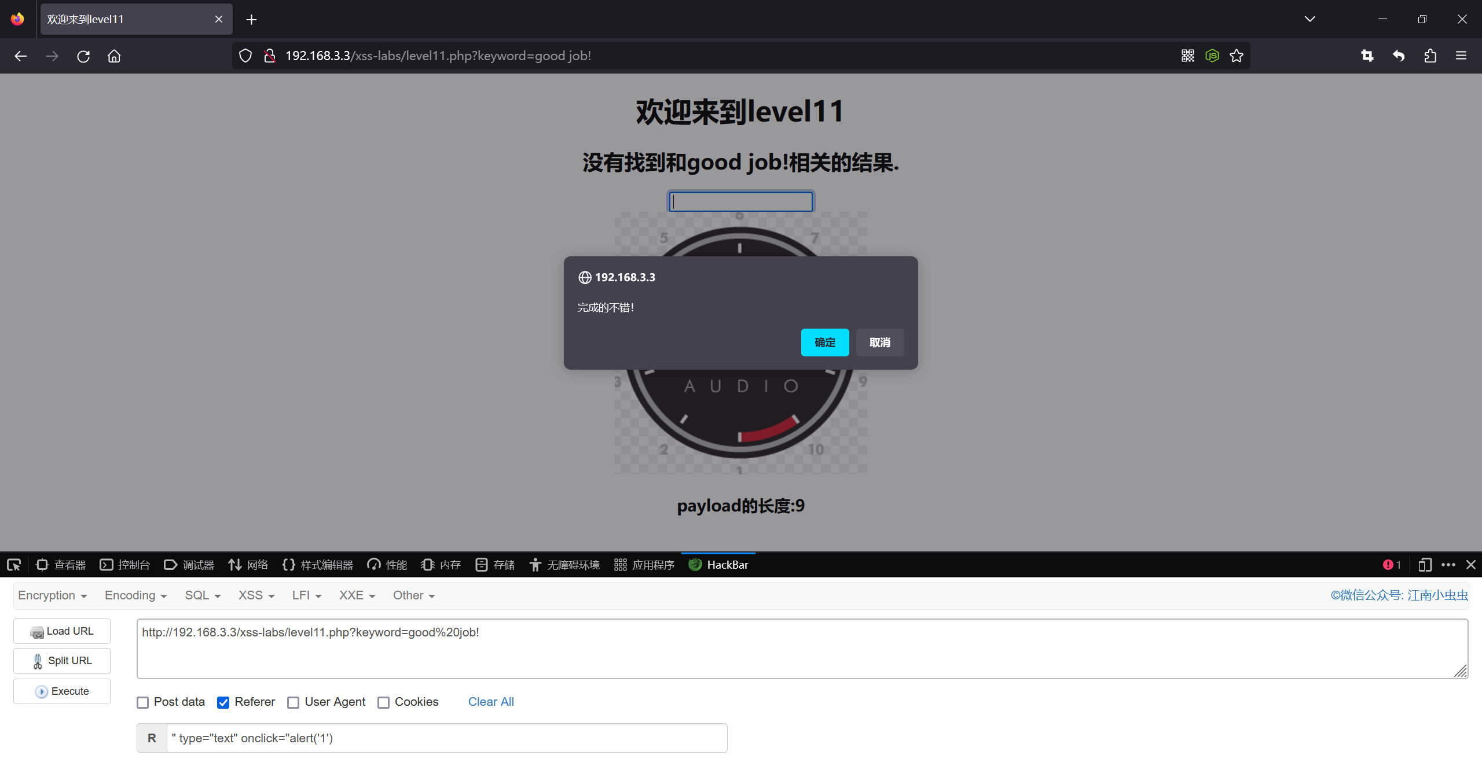Open the 存储 storage tab
The width and height of the screenshot is (1482, 766).
coord(495,565)
